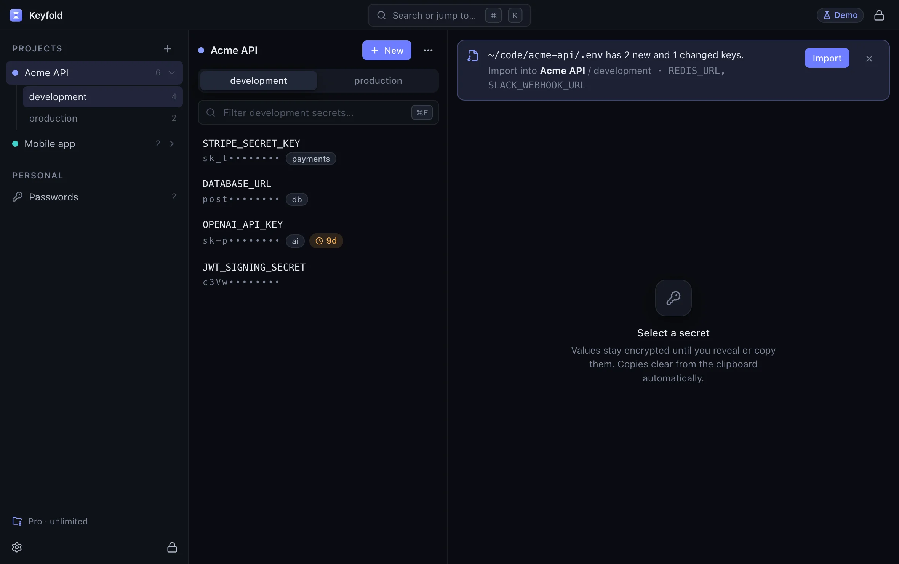The height and width of the screenshot is (564, 899).
Task: Select the Acme API project row
Action: (94, 73)
